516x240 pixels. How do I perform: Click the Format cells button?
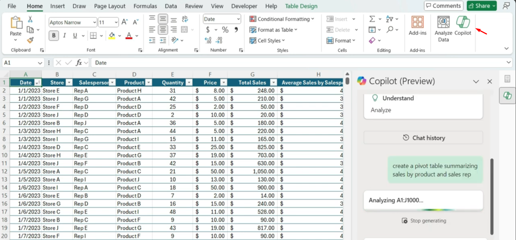pyautogui.click(x=341, y=41)
